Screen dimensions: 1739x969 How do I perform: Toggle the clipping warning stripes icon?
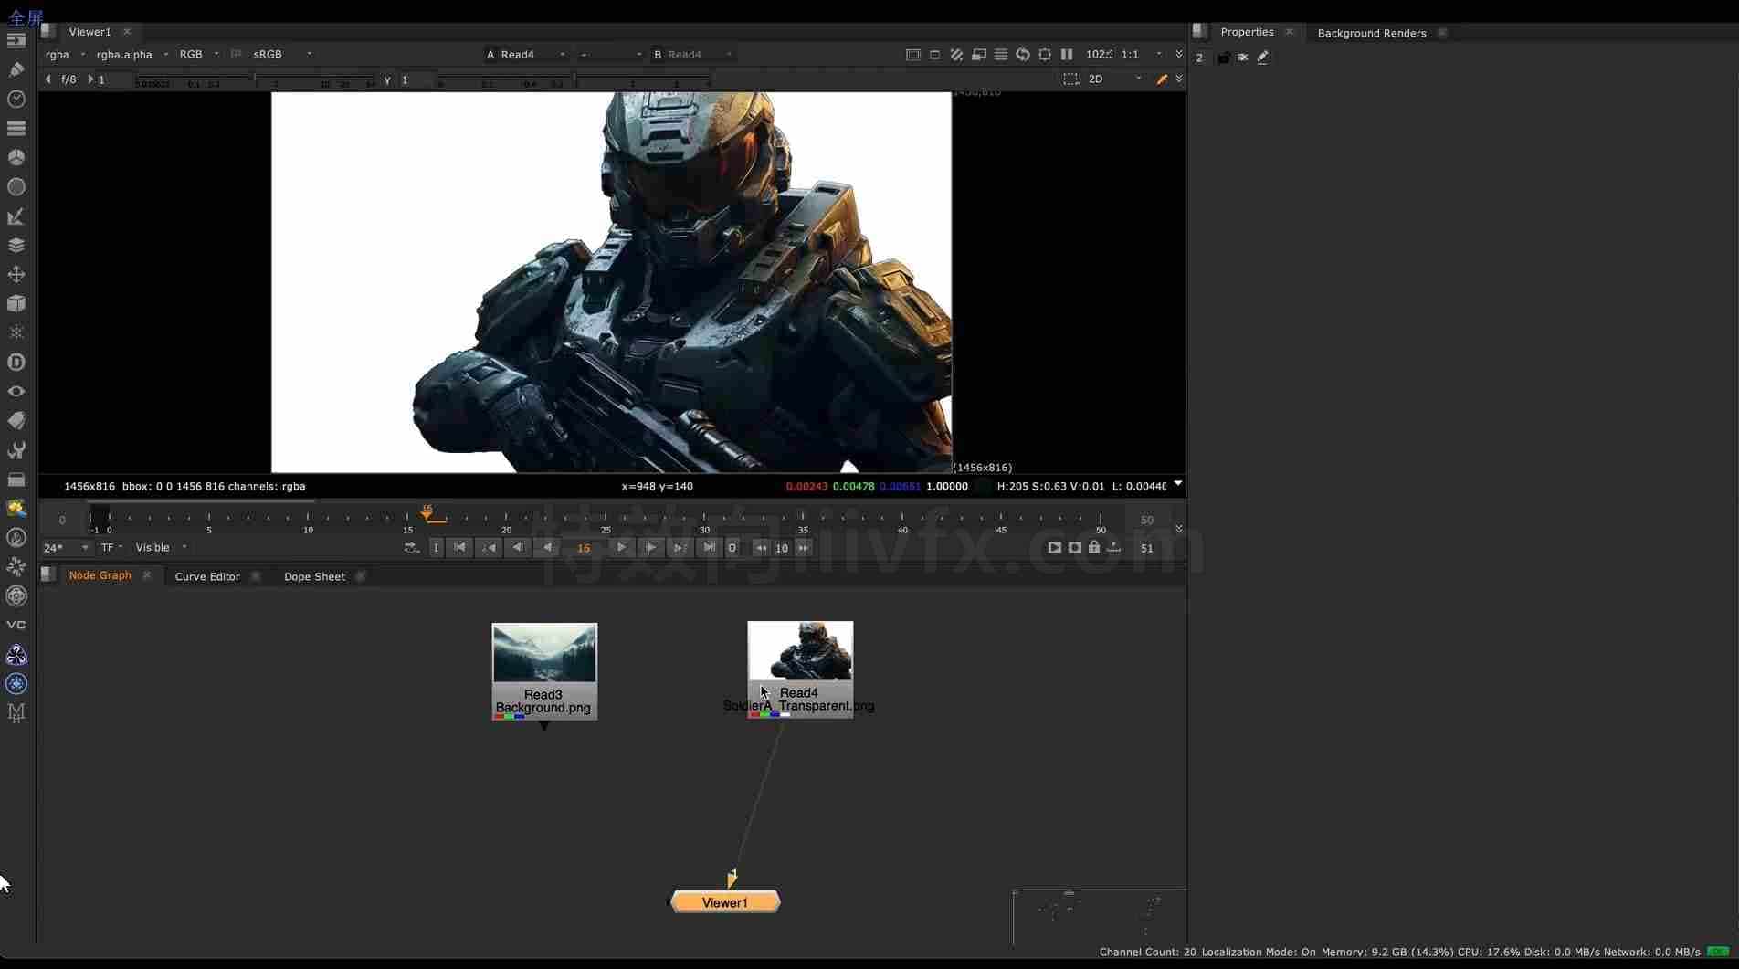pos(956,55)
